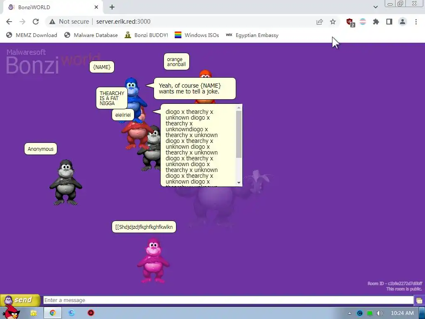Click the 10:24 AM taskbar clock

[x=402, y=313]
